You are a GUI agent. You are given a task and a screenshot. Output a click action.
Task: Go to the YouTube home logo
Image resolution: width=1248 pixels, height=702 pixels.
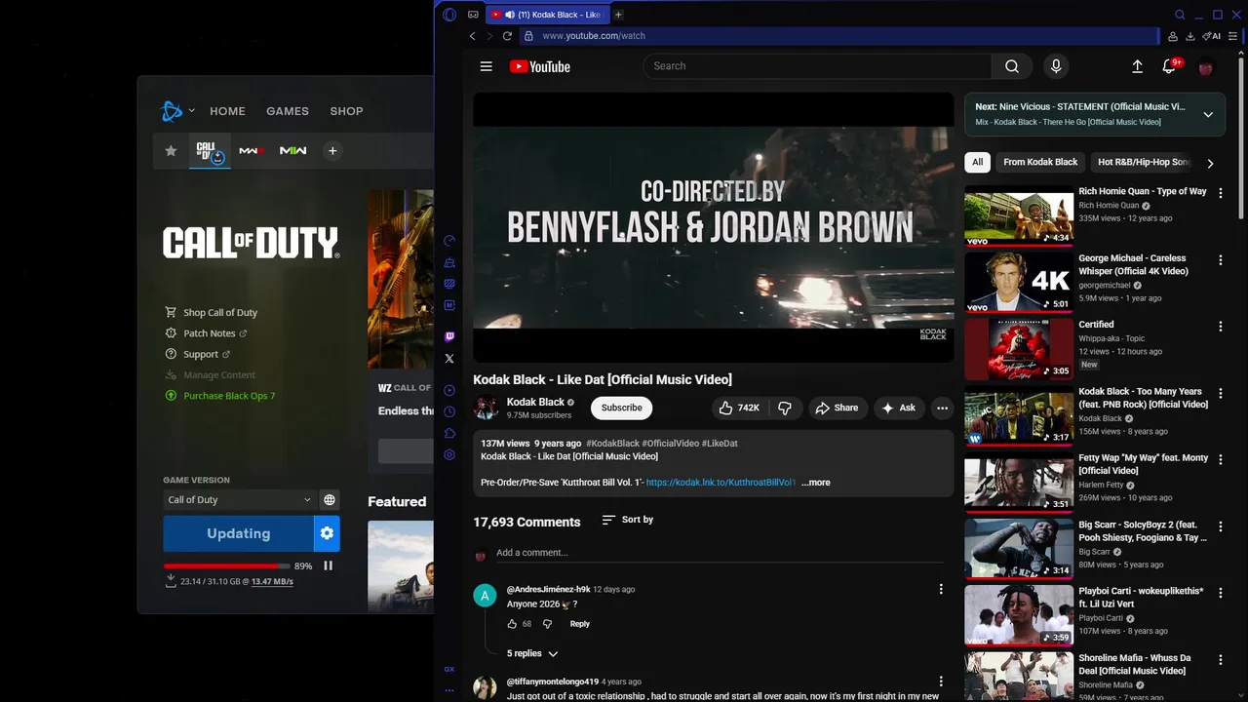tap(540, 66)
